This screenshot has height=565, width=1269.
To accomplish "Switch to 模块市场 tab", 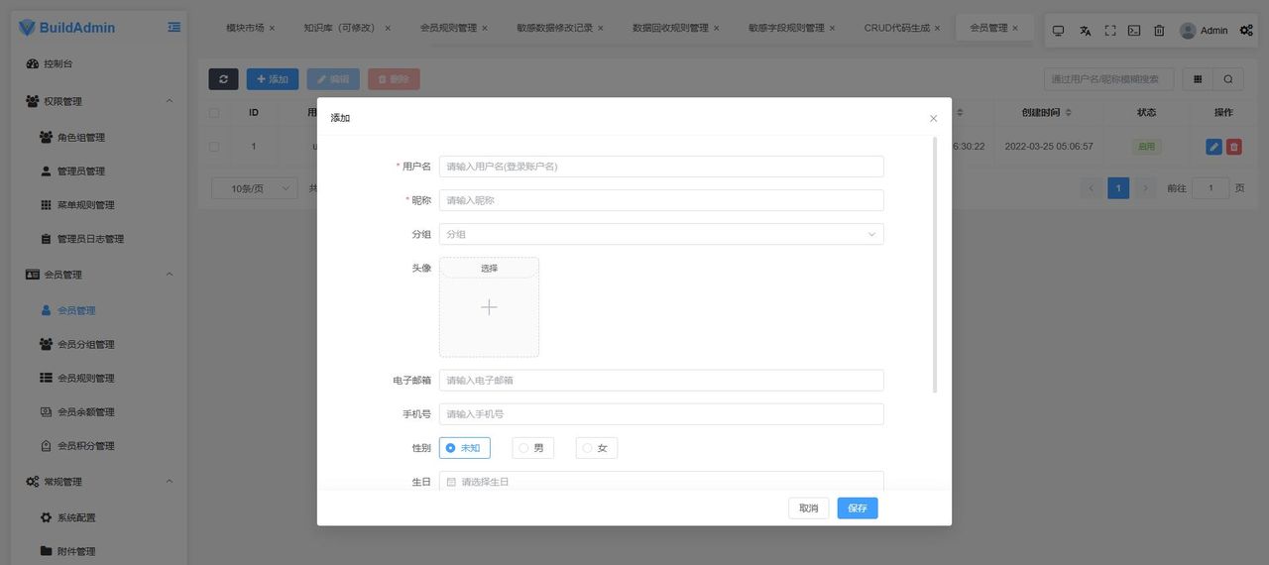I will [x=245, y=28].
